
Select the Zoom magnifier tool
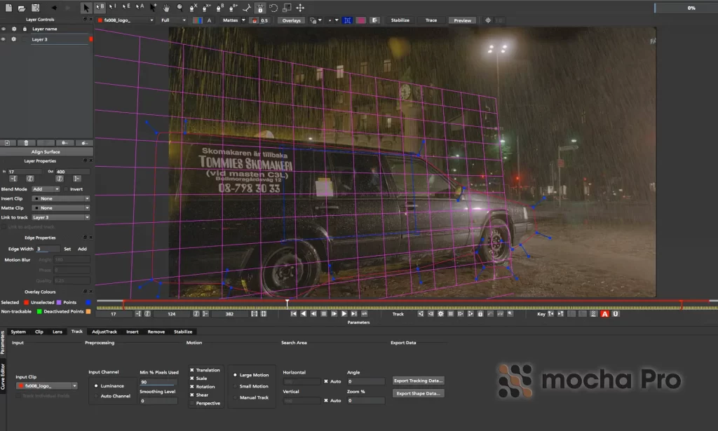(179, 8)
